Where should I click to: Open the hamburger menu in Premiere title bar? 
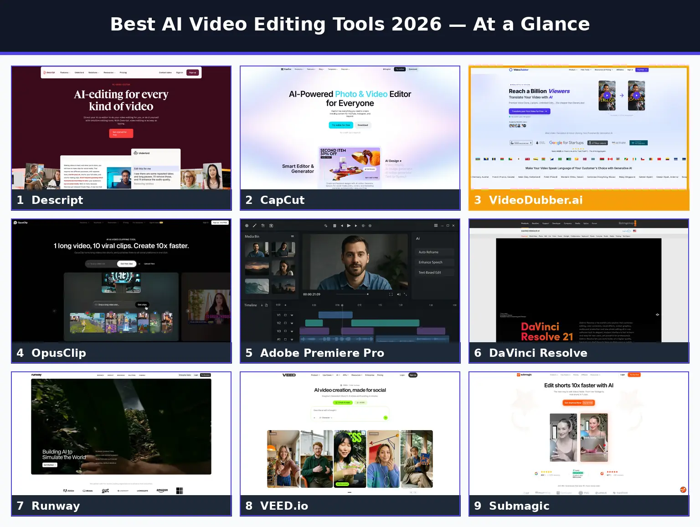click(436, 225)
